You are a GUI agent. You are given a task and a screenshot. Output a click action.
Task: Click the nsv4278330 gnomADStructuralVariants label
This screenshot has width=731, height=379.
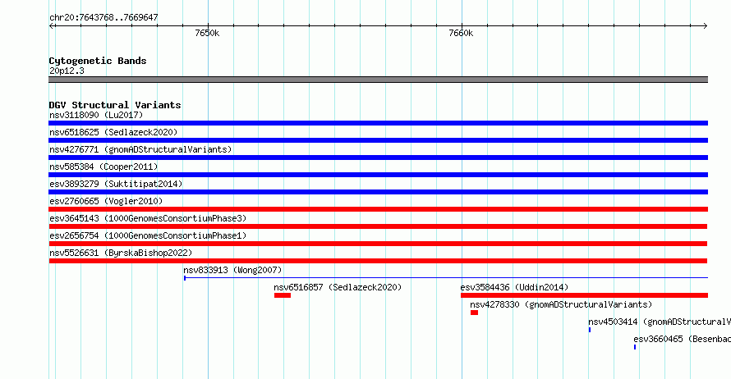pyautogui.click(x=561, y=304)
